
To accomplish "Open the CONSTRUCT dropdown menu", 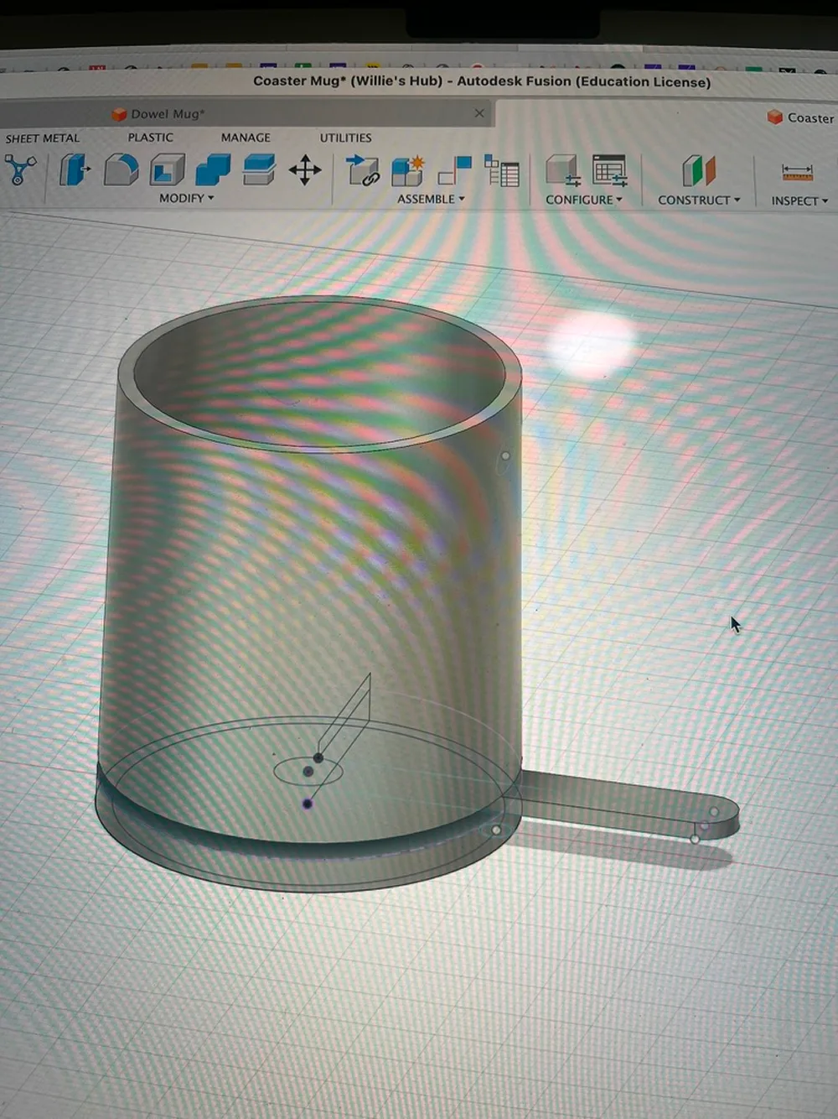I will 699,200.
